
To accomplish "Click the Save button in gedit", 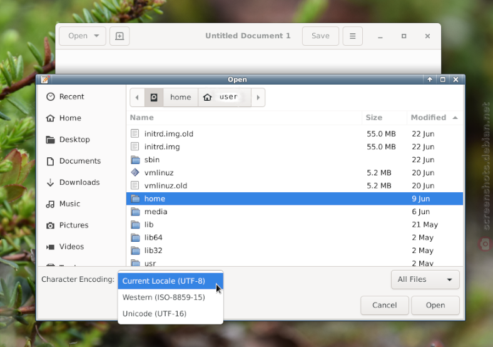I will (x=320, y=36).
